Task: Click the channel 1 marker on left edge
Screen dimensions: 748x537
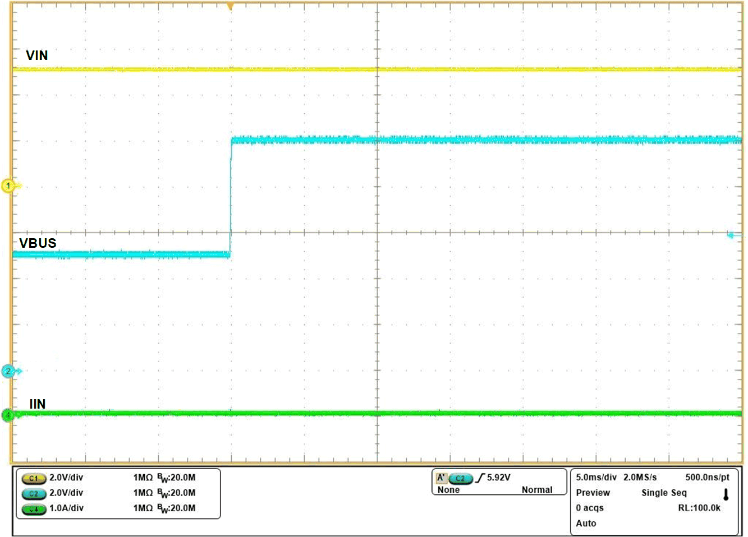Action: (8, 186)
